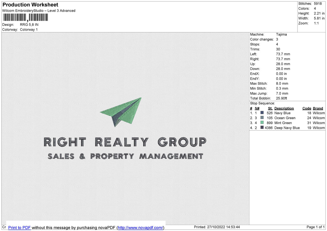Click the Description column header
The width and height of the screenshot is (327, 231).
284,108
